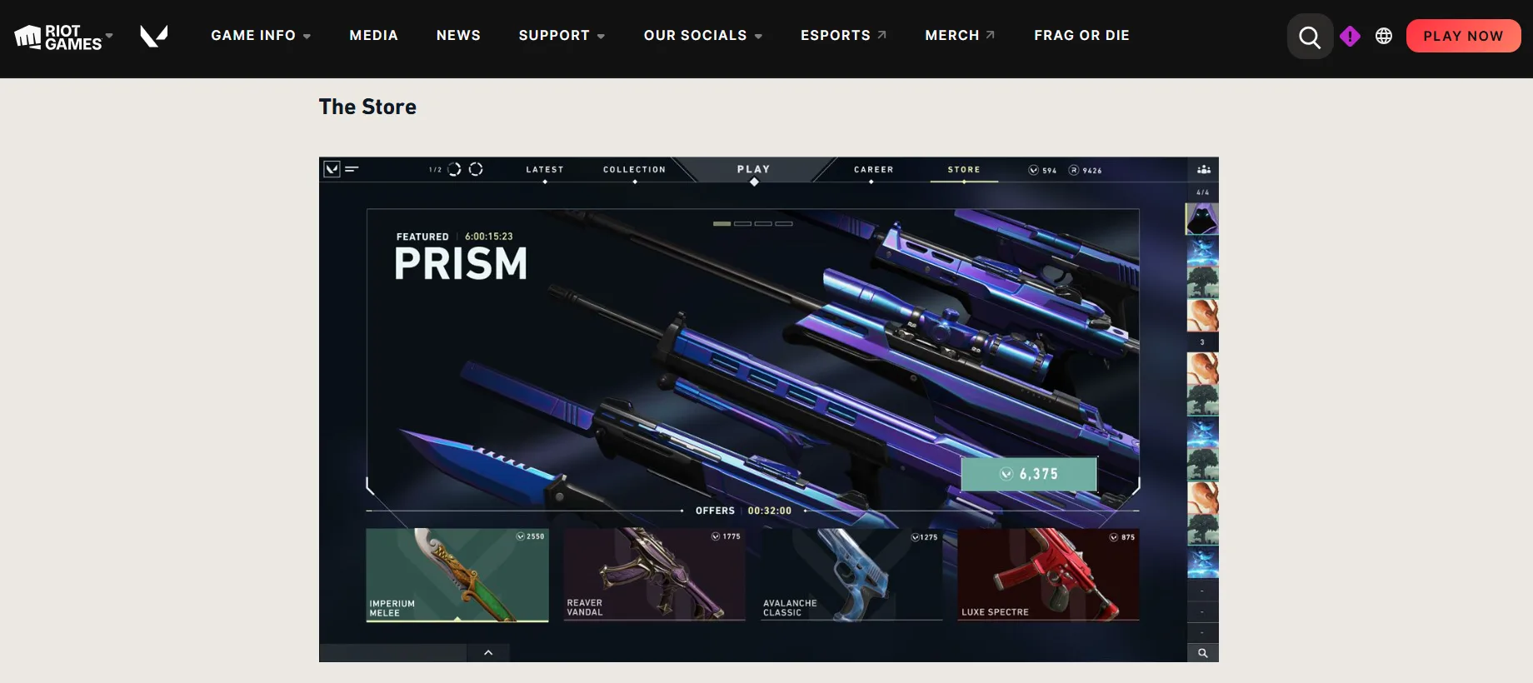Click the Radianite 9426 balance
This screenshot has width=1533, height=683.
pos(1086,170)
